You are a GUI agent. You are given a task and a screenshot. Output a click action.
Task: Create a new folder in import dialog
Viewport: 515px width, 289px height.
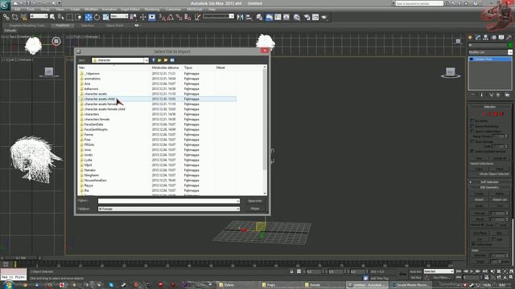(x=166, y=60)
